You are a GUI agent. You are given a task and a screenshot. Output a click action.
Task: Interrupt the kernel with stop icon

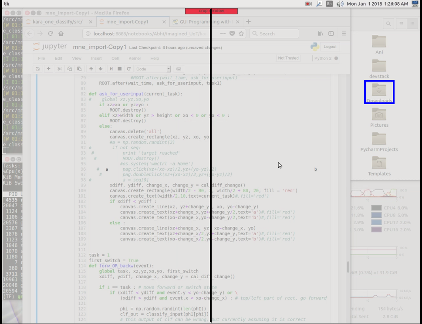(120, 69)
